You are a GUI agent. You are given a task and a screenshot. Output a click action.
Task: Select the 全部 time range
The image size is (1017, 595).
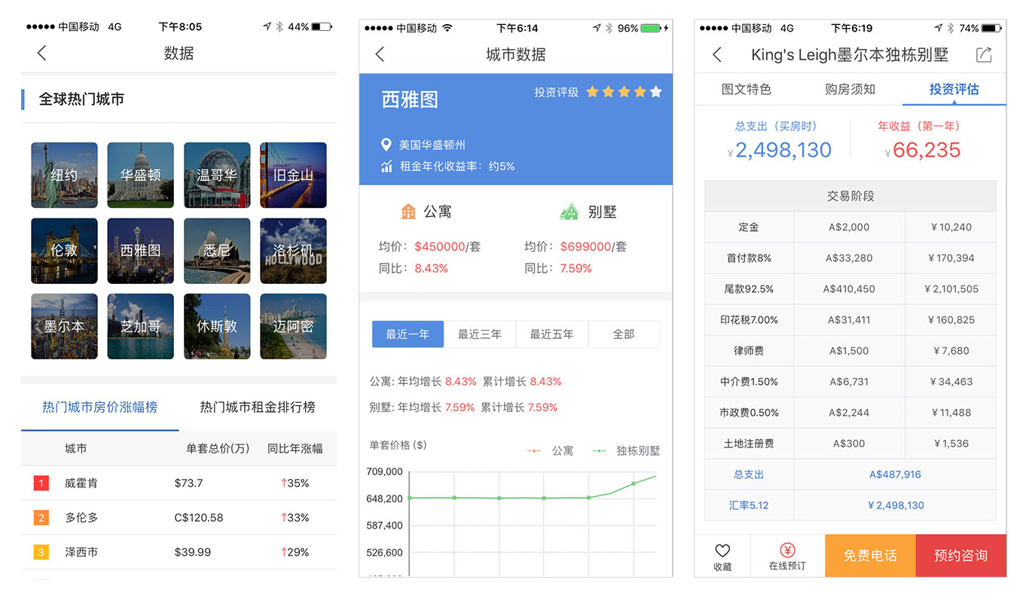point(623,334)
